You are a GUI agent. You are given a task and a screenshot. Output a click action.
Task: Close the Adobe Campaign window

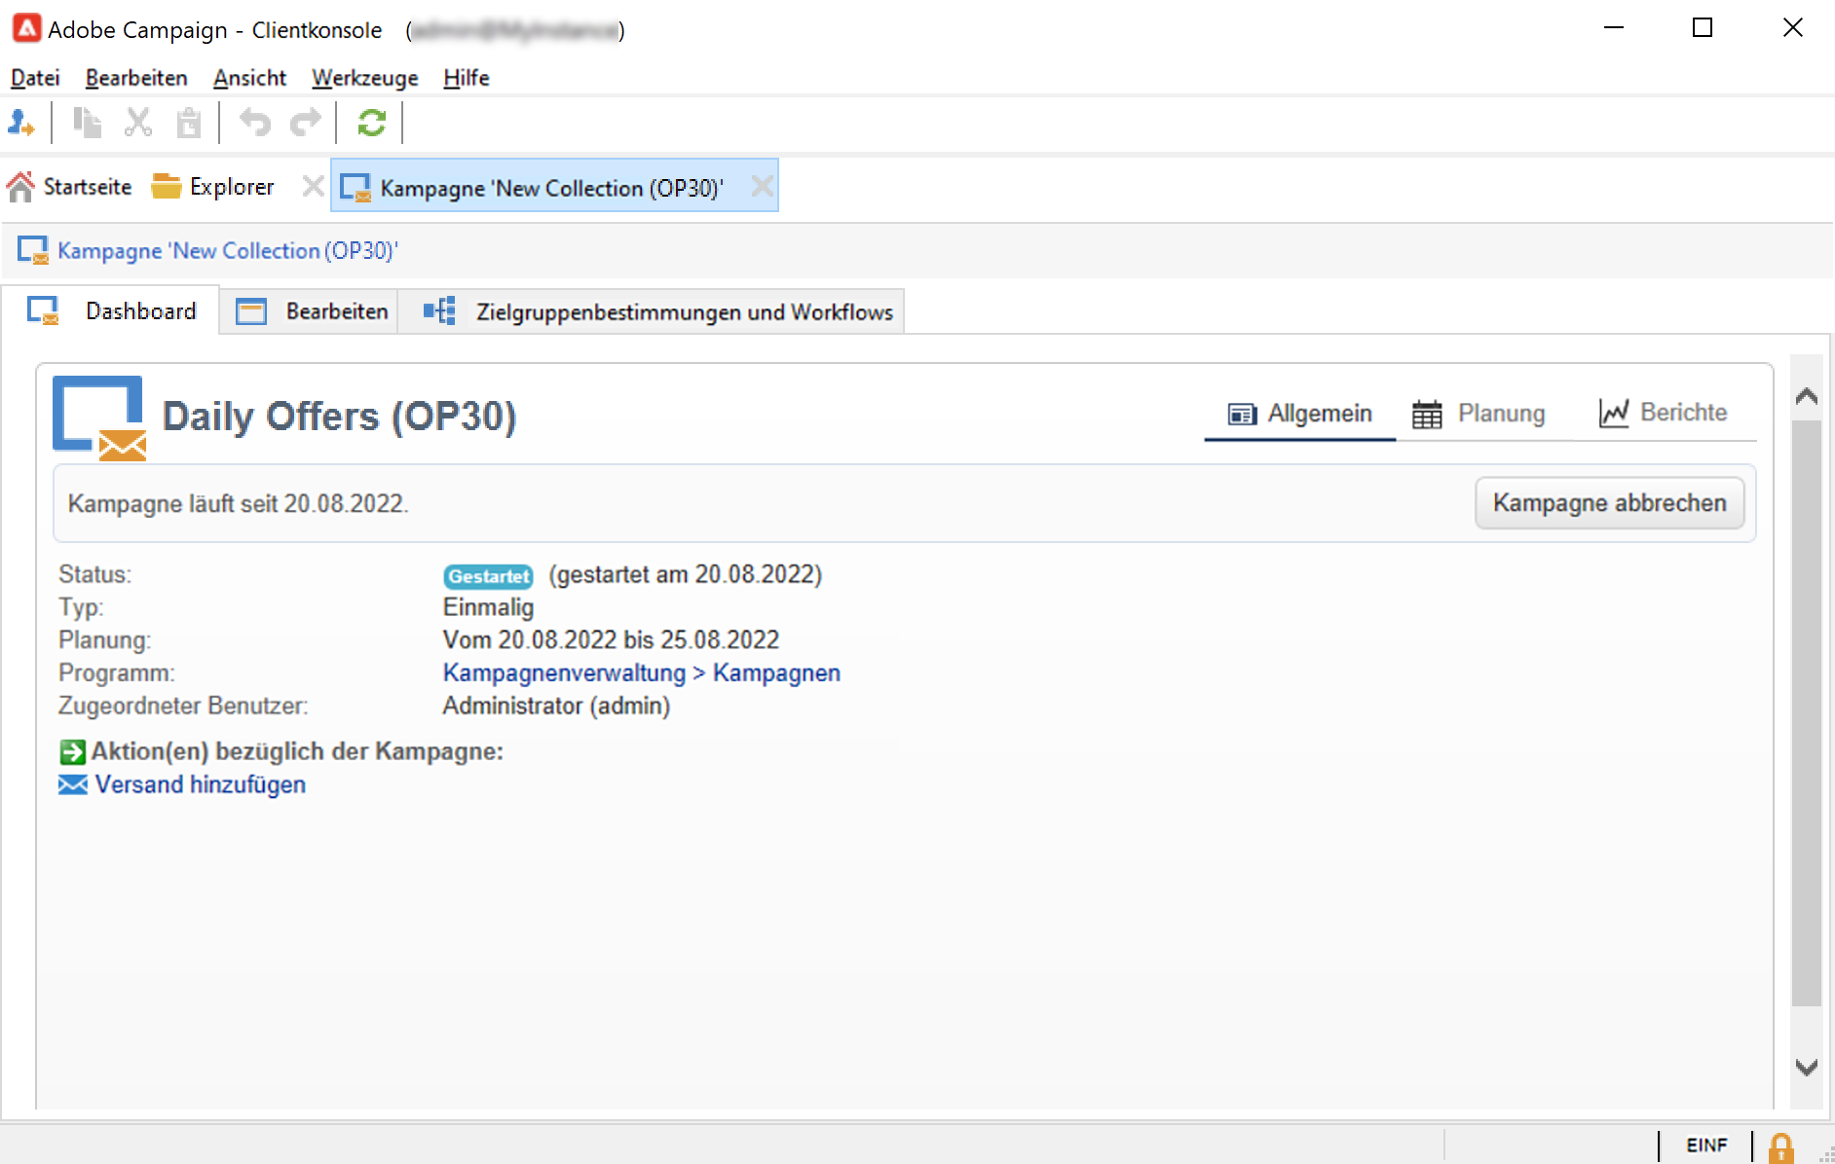click(x=1793, y=28)
